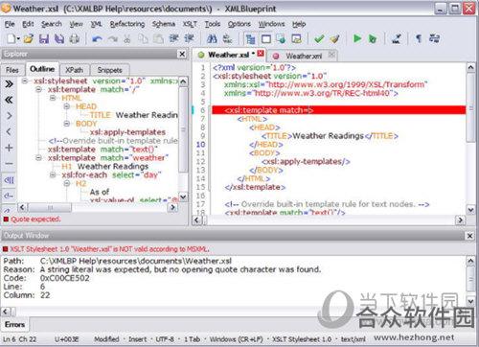This screenshot has height=347, width=479.
Task: Open the Schema menu
Action: click(x=164, y=24)
